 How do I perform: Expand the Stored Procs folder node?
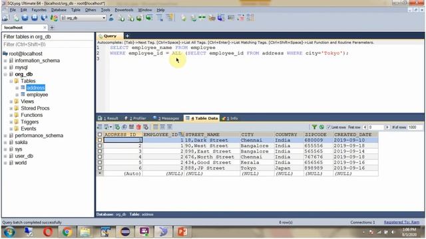pyautogui.click(x=11, y=108)
